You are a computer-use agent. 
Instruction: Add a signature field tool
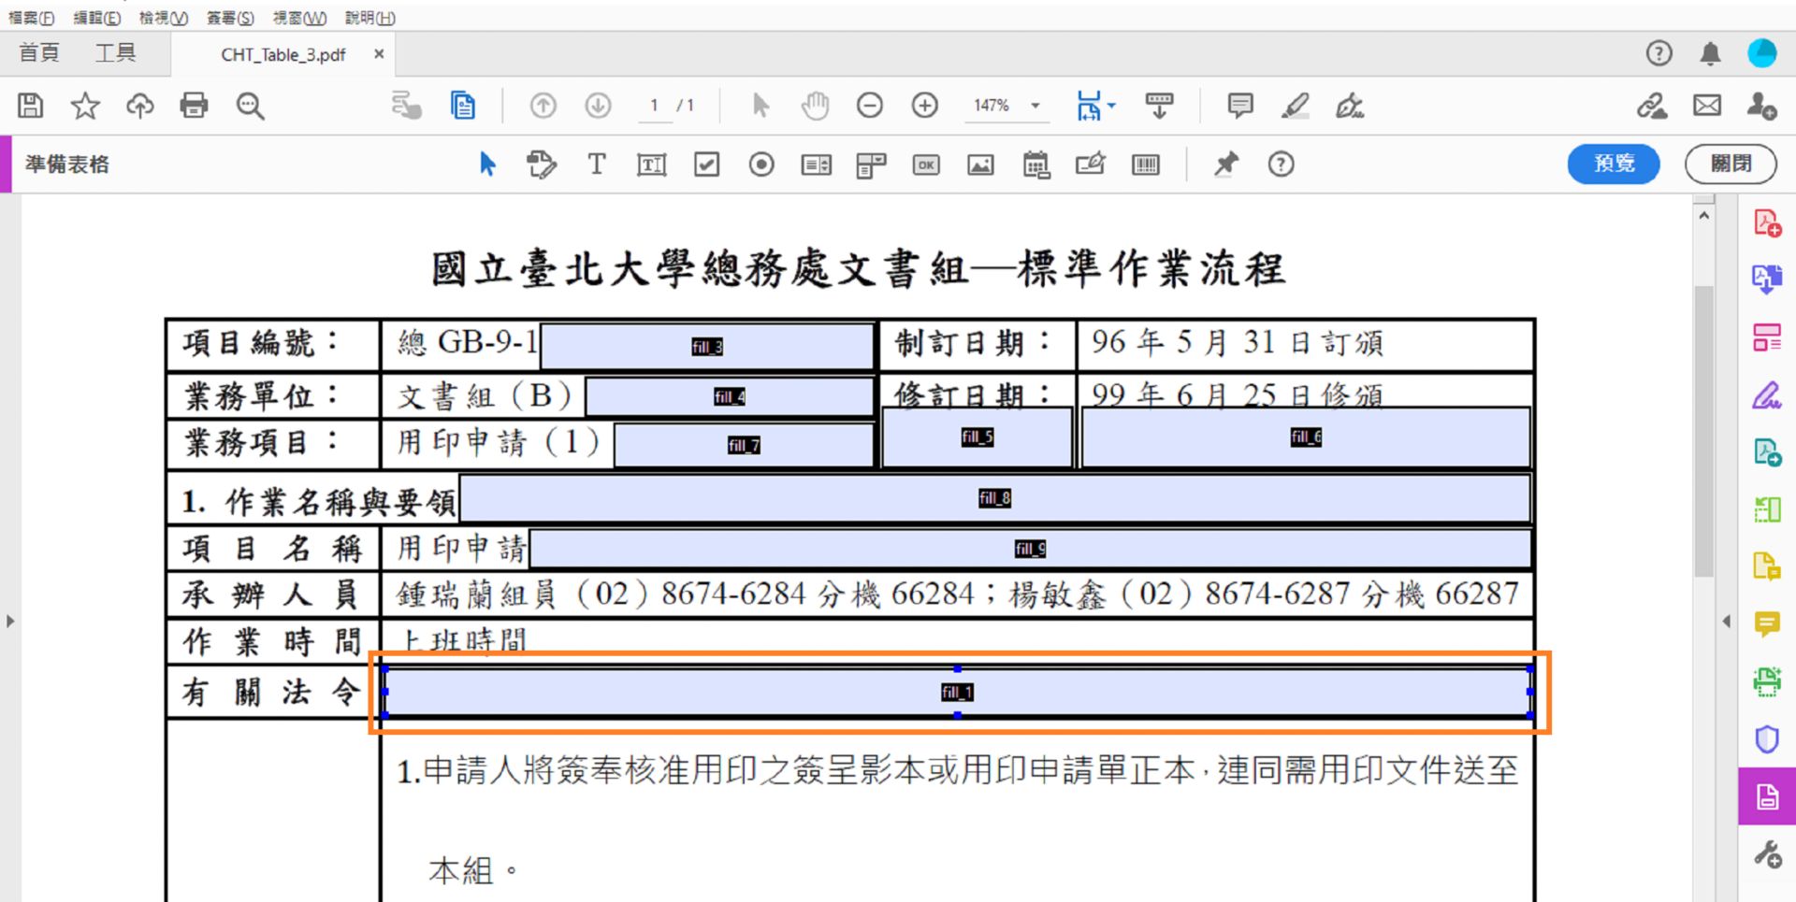click(x=1091, y=165)
